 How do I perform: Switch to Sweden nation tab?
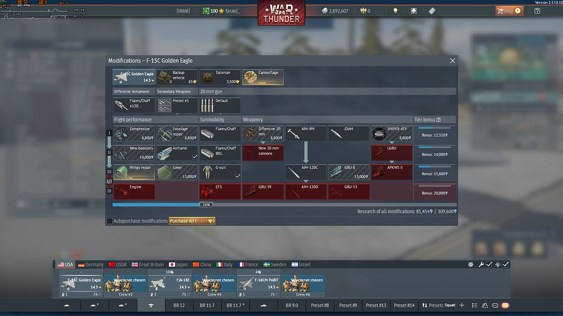(x=275, y=264)
